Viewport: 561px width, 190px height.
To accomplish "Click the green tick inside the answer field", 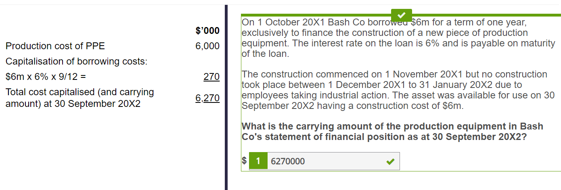I will 390,162.
